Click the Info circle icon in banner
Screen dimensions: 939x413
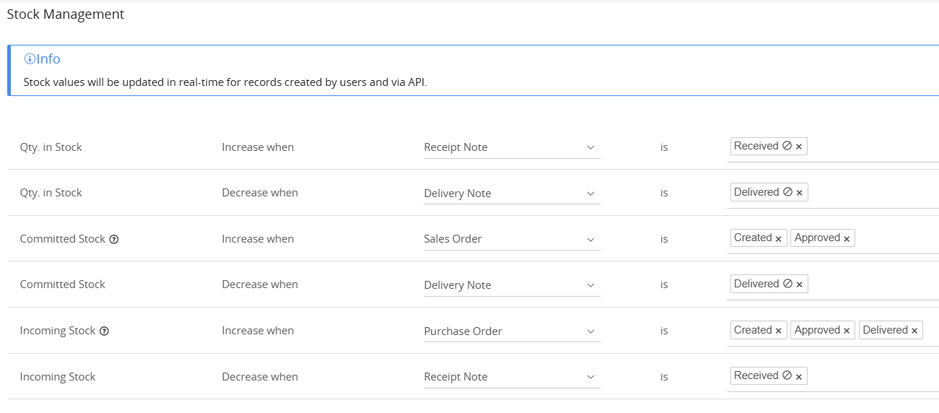(30, 59)
